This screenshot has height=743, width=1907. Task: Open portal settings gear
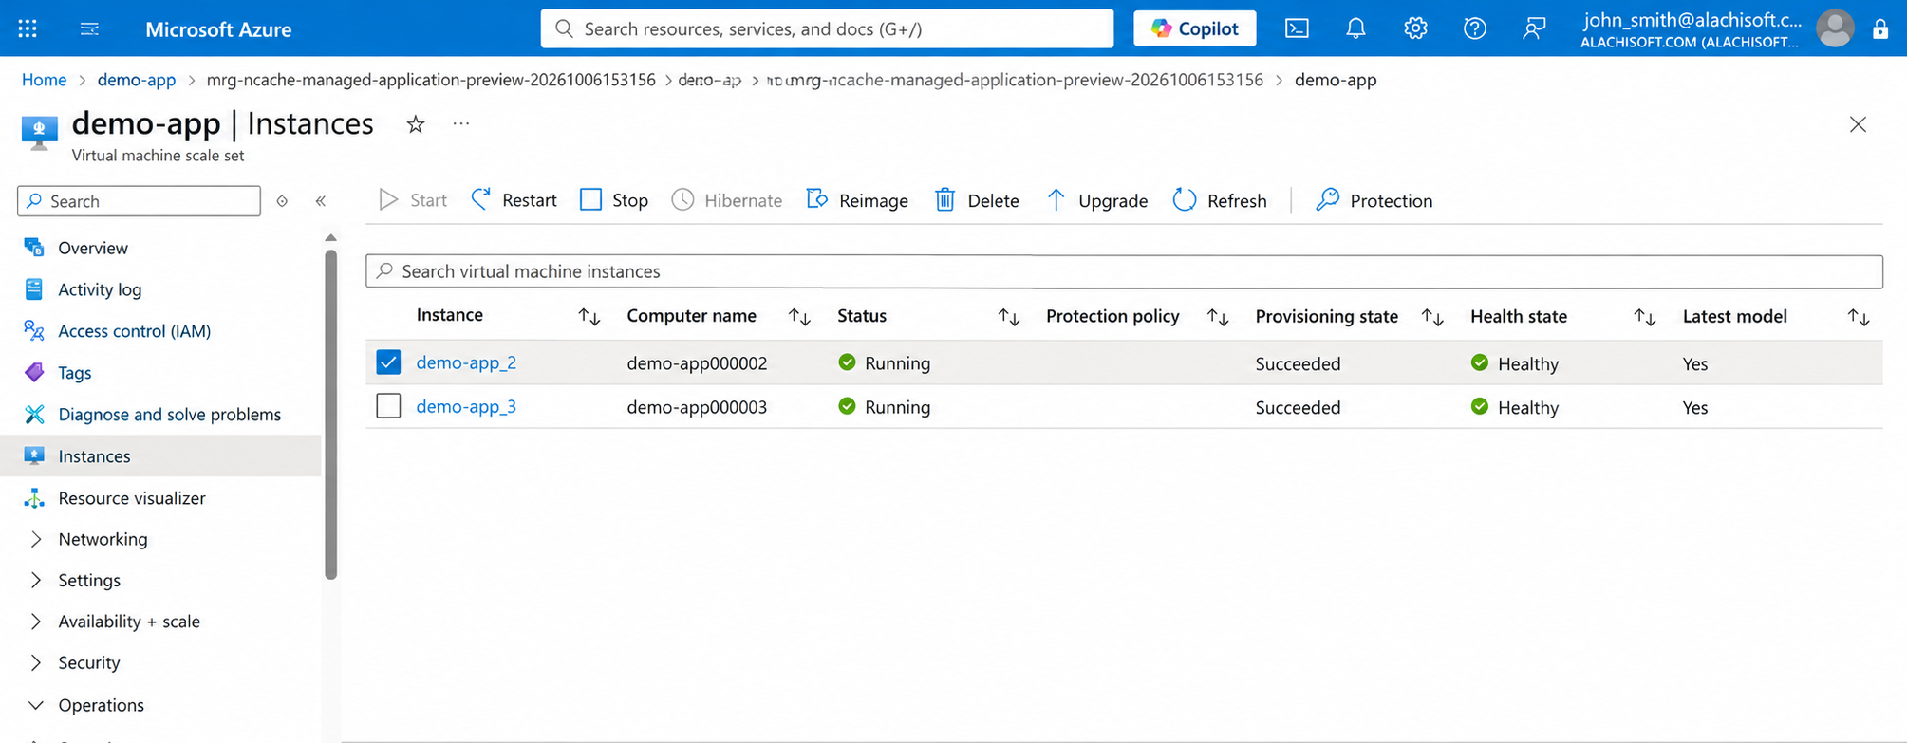[1415, 28]
